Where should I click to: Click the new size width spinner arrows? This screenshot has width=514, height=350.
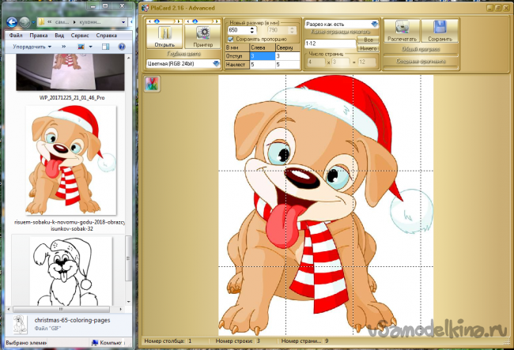pos(252,30)
